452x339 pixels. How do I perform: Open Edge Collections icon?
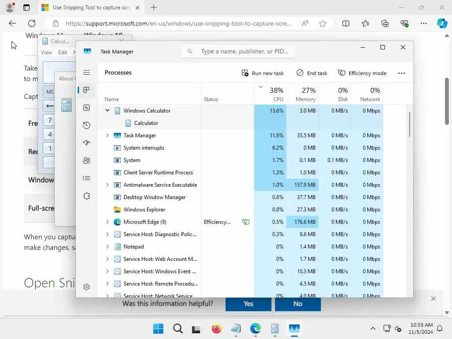coord(385,23)
